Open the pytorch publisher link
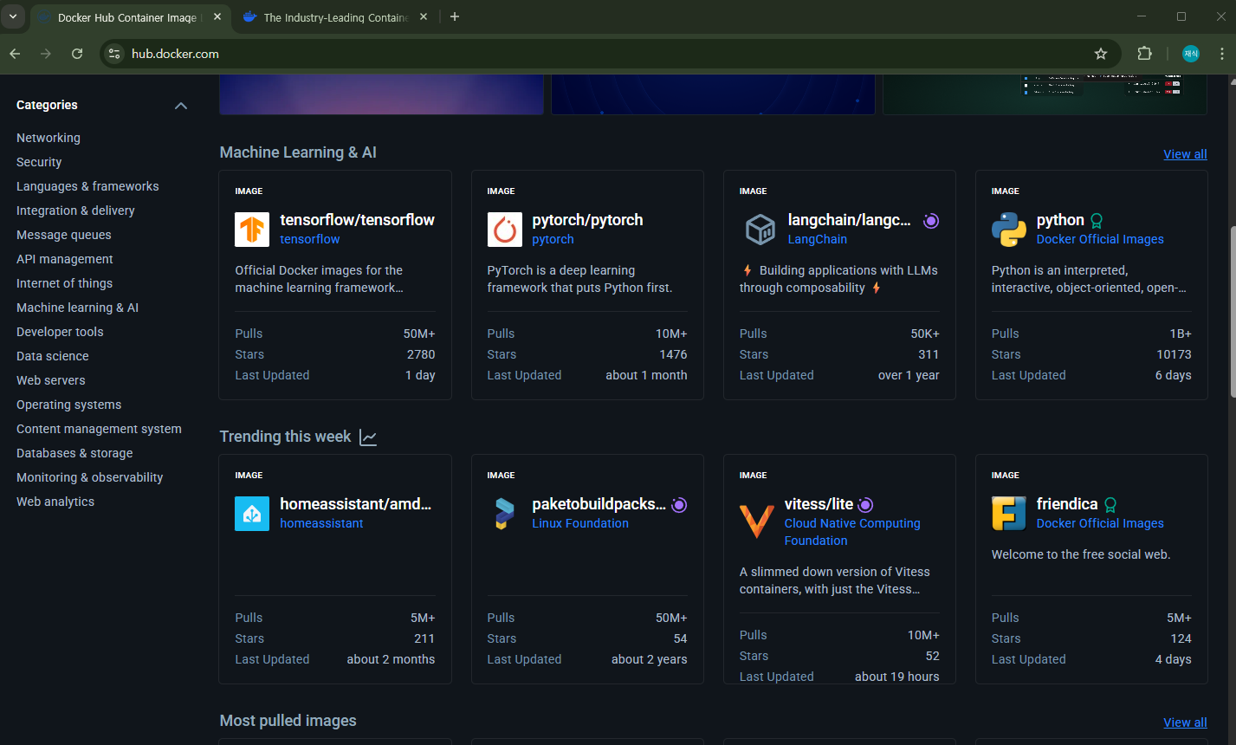 553,239
